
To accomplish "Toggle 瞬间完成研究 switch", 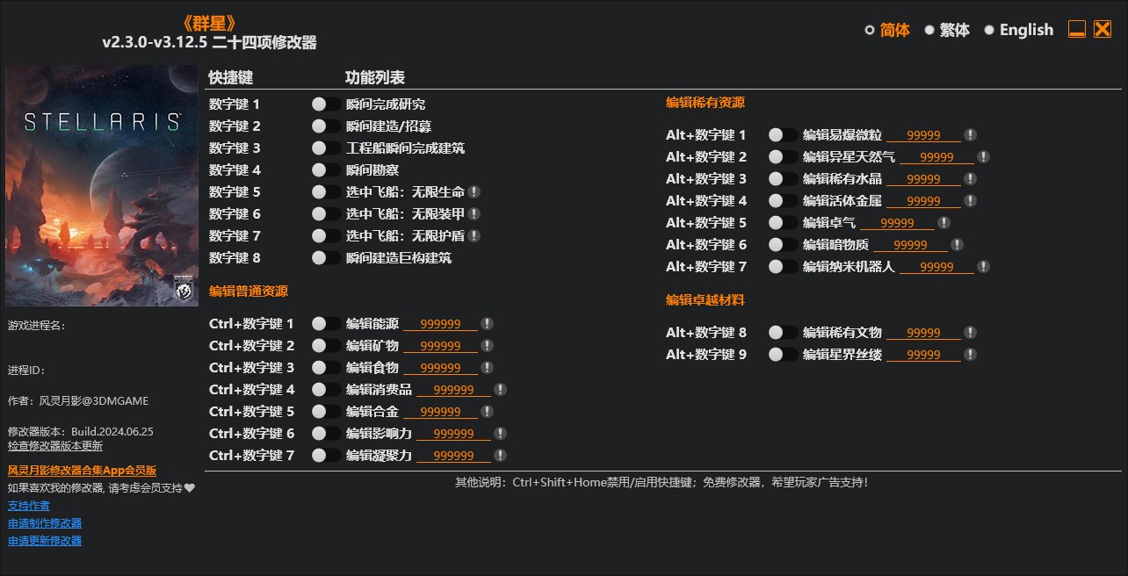I will [x=326, y=104].
